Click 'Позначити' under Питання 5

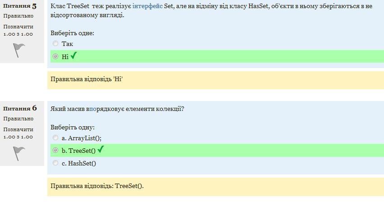coord(18,27)
